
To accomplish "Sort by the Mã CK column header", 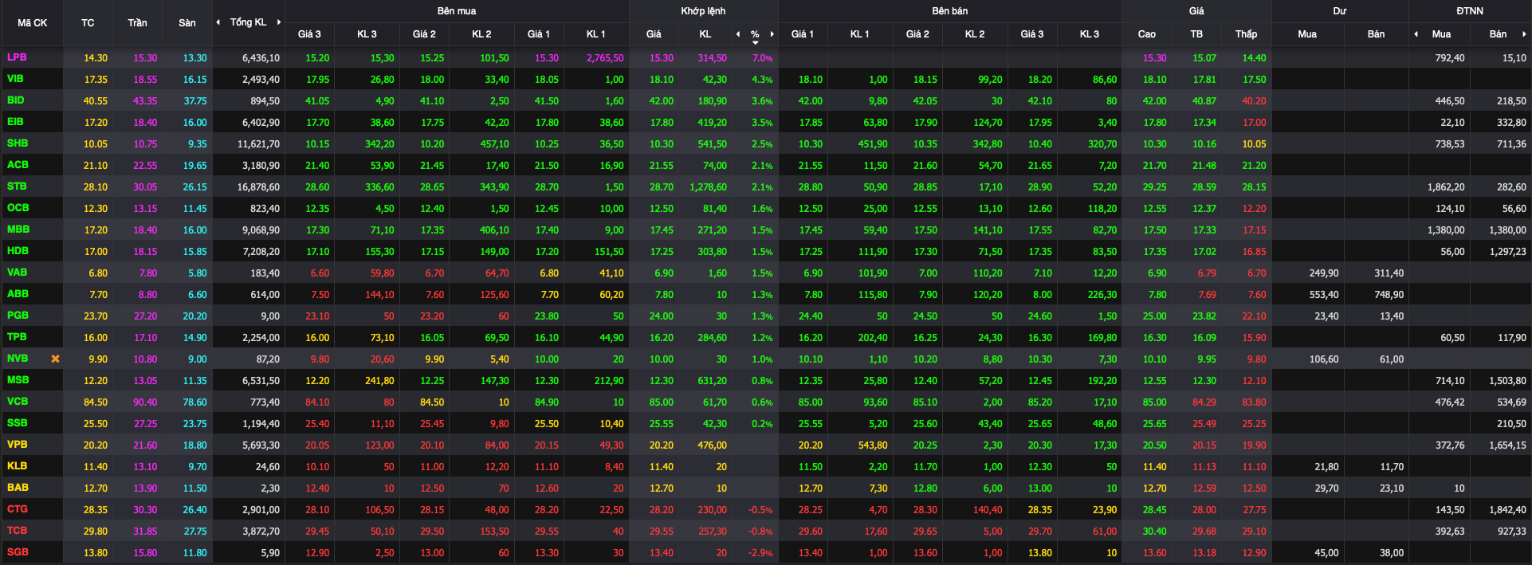I will pyautogui.click(x=33, y=23).
